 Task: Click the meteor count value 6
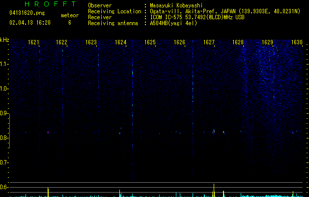(x=70, y=23)
